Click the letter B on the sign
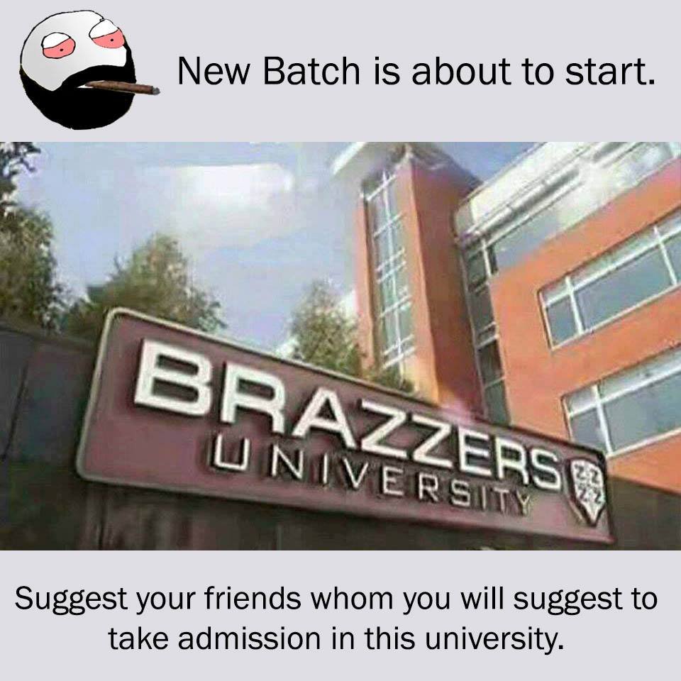The height and width of the screenshot is (681, 681). [172, 377]
